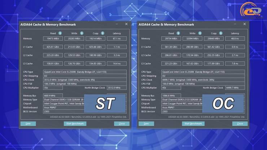Click Save button in ST window

click(x=28, y=124)
